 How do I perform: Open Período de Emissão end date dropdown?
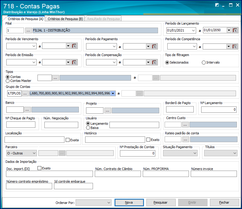pyautogui.click(x=68, y=62)
